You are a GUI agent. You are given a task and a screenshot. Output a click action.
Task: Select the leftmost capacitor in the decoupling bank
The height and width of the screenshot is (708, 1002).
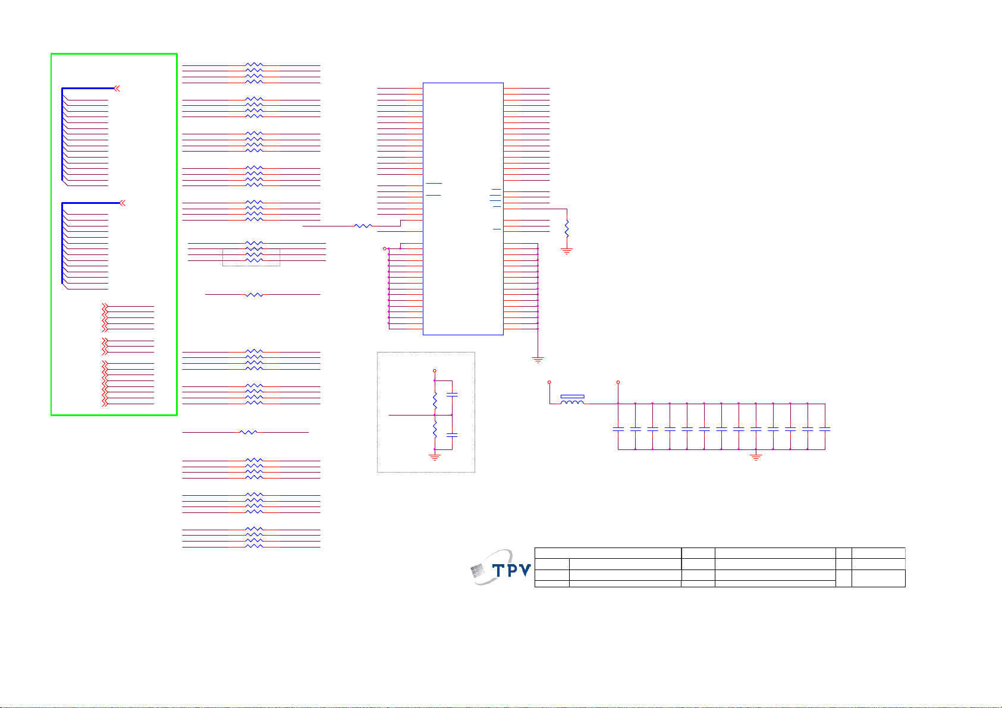(x=618, y=428)
